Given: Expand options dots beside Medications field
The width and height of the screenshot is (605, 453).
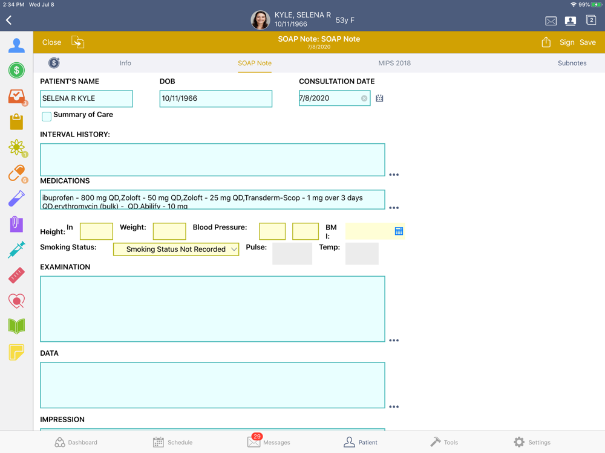Looking at the screenshot, I should [394, 208].
